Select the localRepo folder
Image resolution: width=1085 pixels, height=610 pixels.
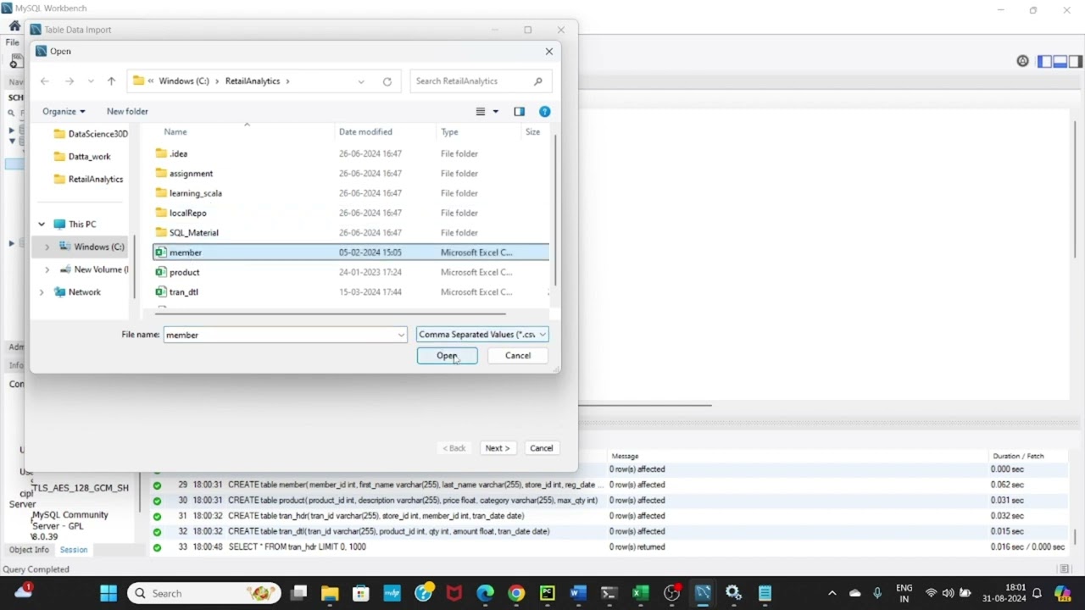pos(351,213)
